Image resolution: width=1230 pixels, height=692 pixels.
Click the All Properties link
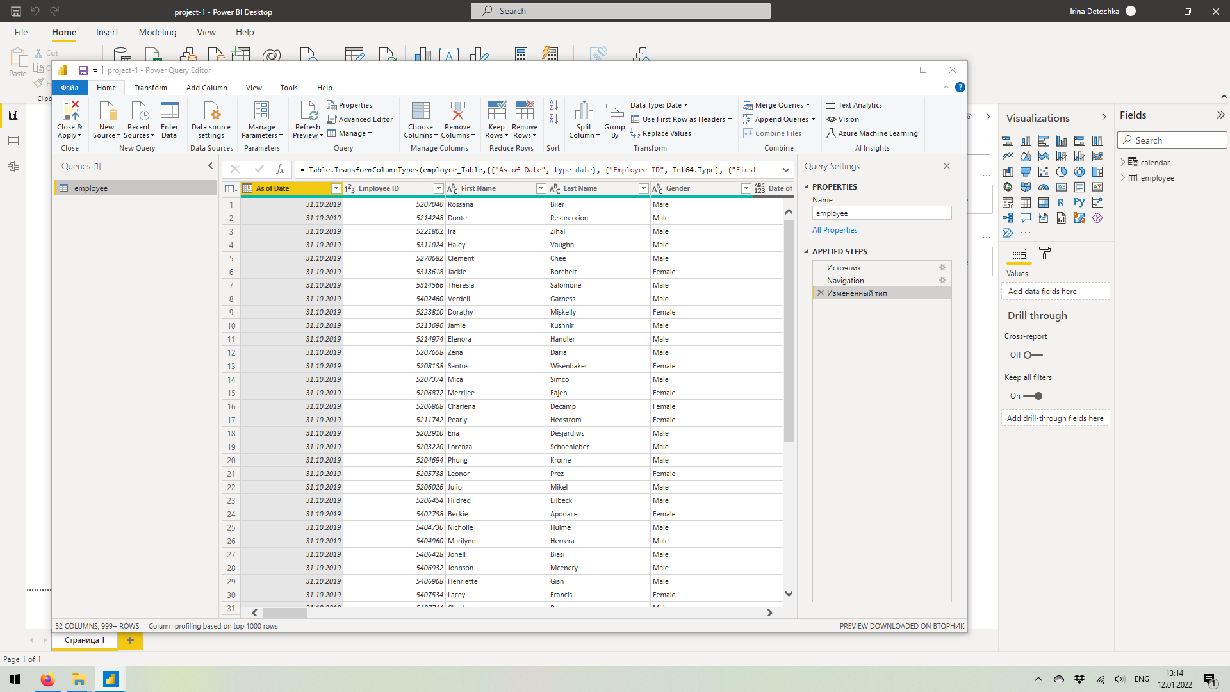point(835,230)
